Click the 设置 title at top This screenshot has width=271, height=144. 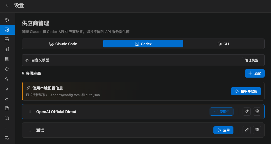coord(19,5)
